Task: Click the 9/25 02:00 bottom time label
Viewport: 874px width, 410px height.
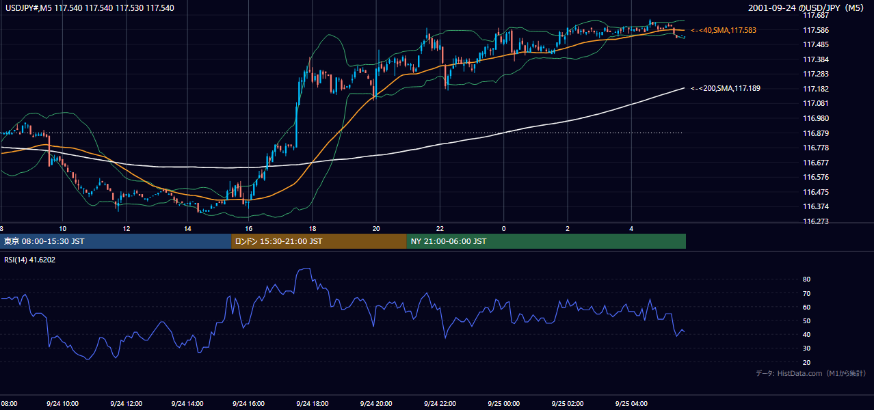Action: click(568, 404)
